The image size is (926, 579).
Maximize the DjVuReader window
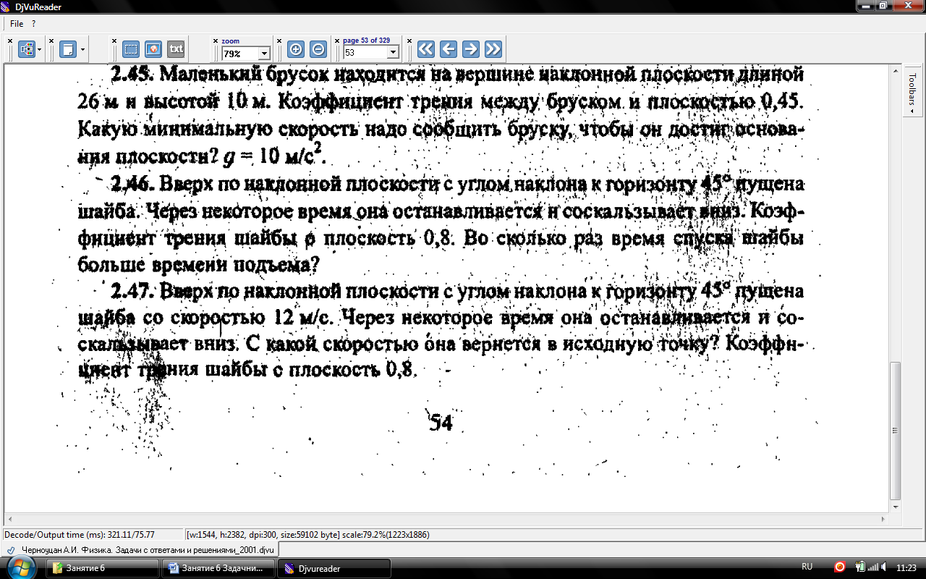(882, 5)
